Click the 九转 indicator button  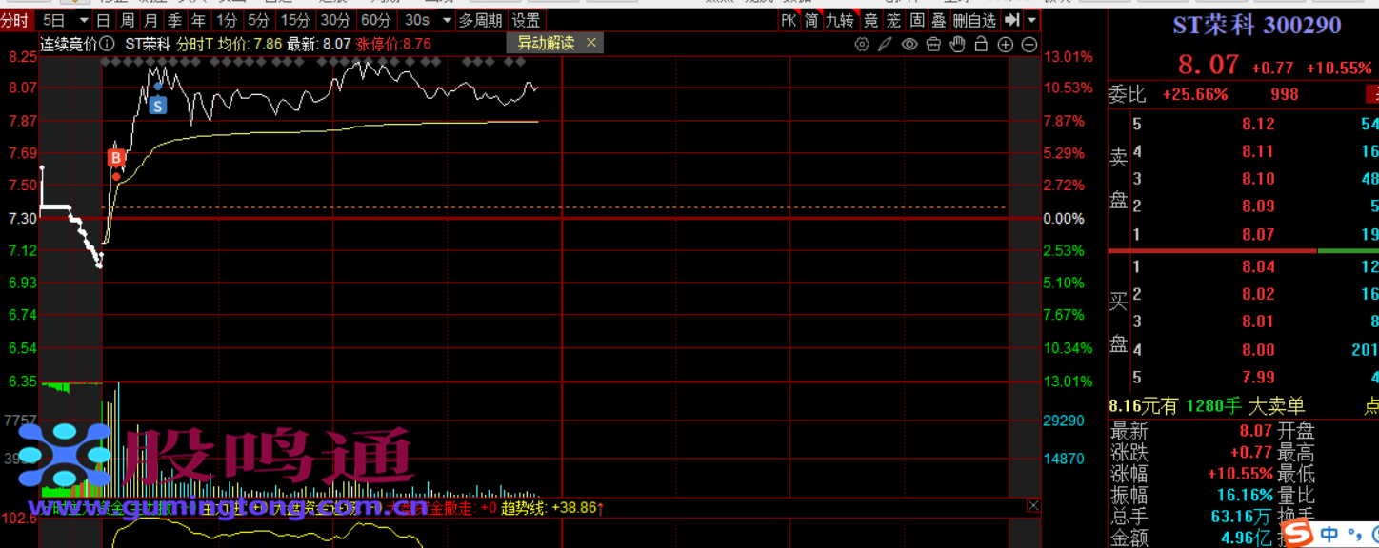point(840,20)
